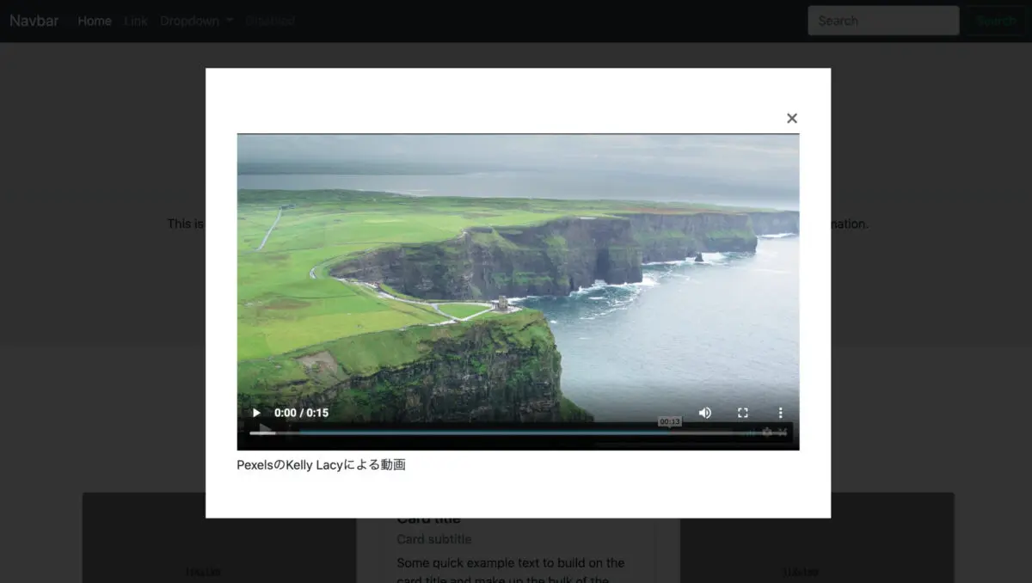Enter fullscreen mode for the video

743,413
